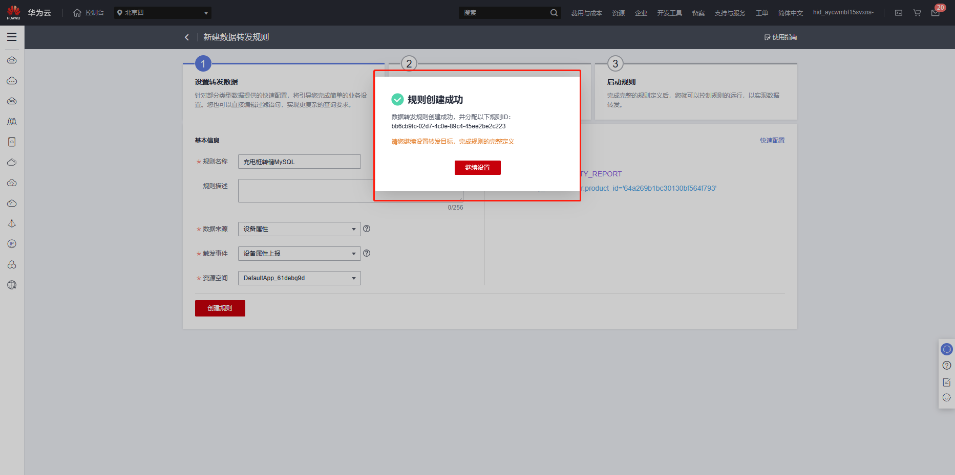Click the cloud upload sidebar icon

12,183
